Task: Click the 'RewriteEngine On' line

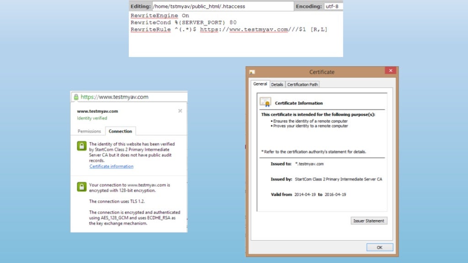Action: tap(160, 16)
